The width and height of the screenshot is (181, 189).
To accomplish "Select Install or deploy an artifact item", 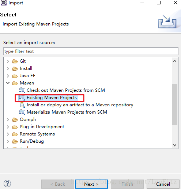I will (80, 105).
